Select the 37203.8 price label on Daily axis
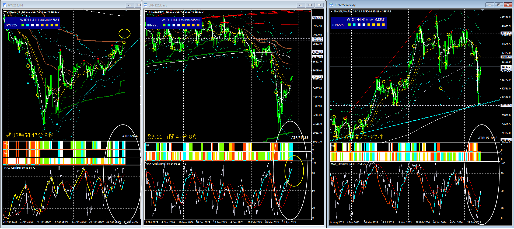 coord(317,57)
